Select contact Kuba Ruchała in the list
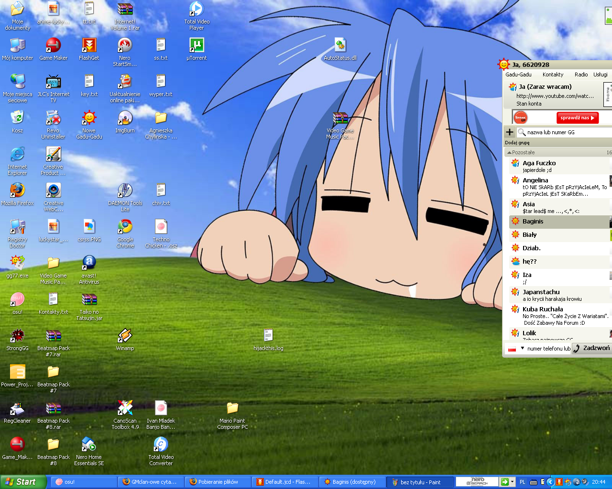The width and height of the screenshot is (612, 489). [543, 309]
